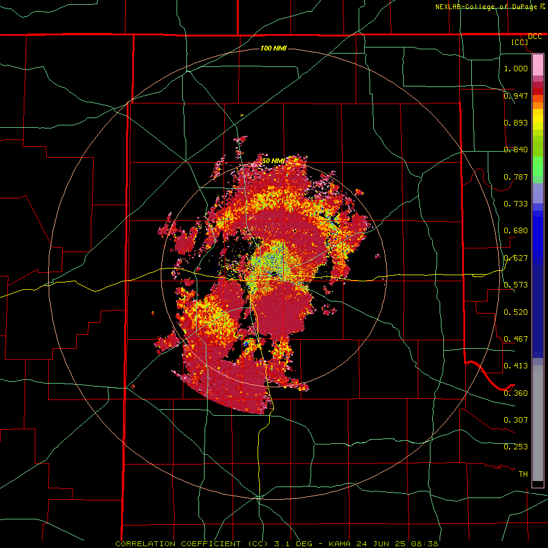This screenshot has height=548, width=548.
Task: Click the 0.893 legend value
Action: coord(516,122)
